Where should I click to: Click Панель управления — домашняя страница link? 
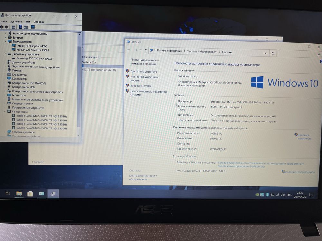(145, 62)
